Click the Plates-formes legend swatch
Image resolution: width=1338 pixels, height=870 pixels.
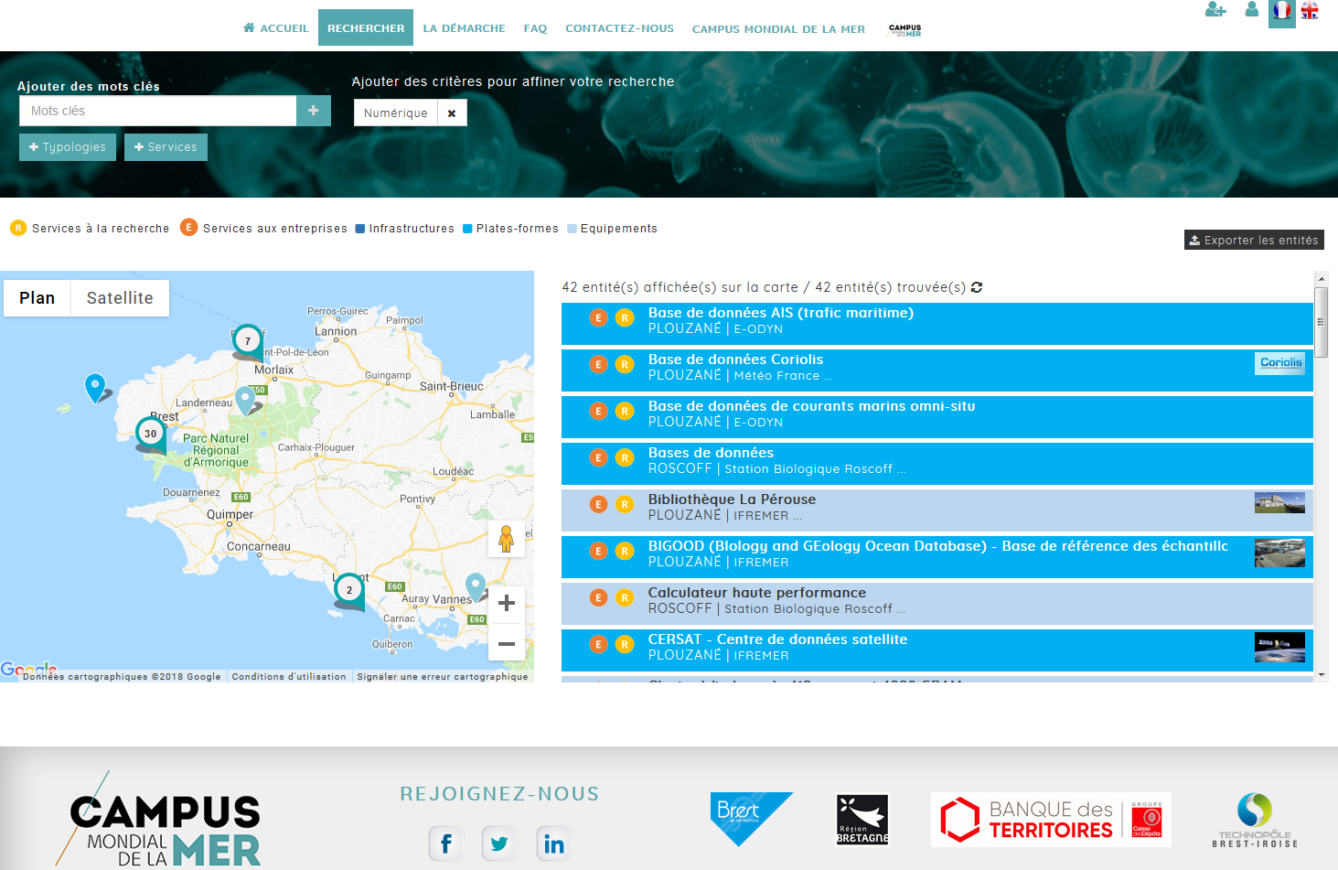(x=467, y=229)
